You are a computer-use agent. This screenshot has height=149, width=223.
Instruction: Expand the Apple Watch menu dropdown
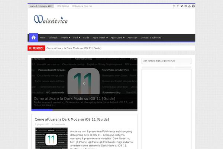point(100,38)
